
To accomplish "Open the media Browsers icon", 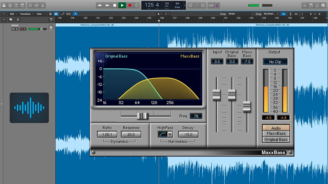I will [x=323, y=5].
